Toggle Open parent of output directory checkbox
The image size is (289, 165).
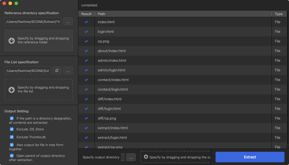click(x=12, y=156)
